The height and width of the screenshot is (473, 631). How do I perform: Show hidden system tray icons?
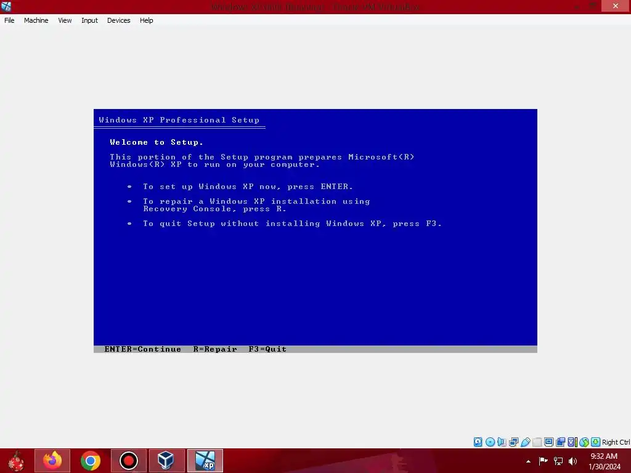(528, 461)
